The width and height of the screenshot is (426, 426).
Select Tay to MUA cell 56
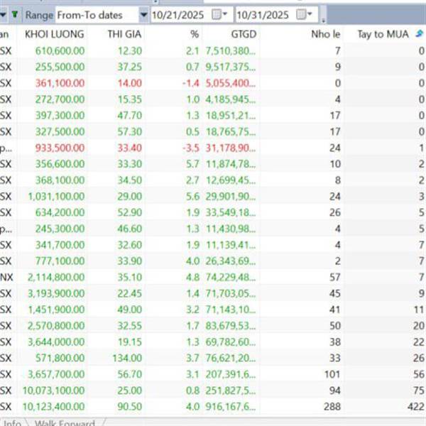pyautogui.click(x=419, y=374)
